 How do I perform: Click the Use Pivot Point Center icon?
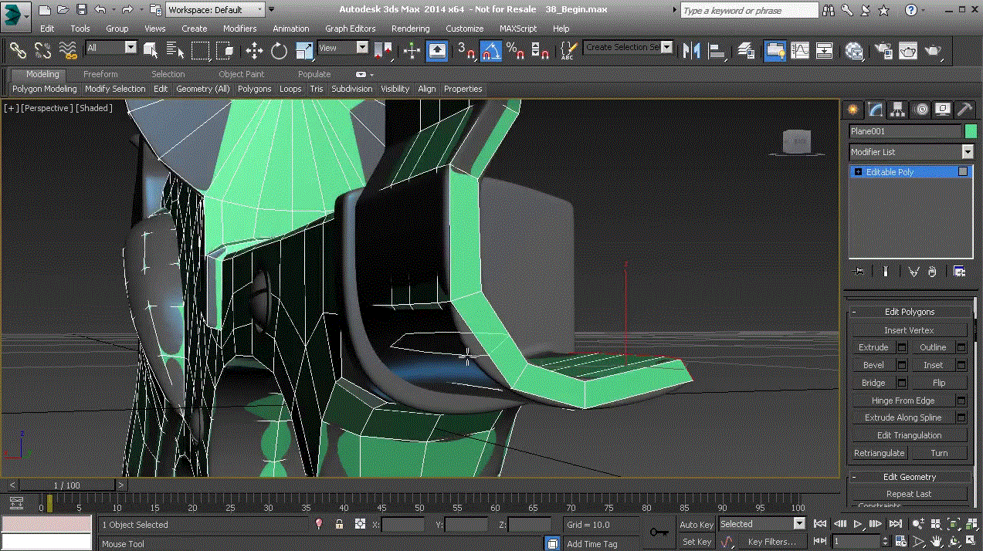tap(383, 51)
